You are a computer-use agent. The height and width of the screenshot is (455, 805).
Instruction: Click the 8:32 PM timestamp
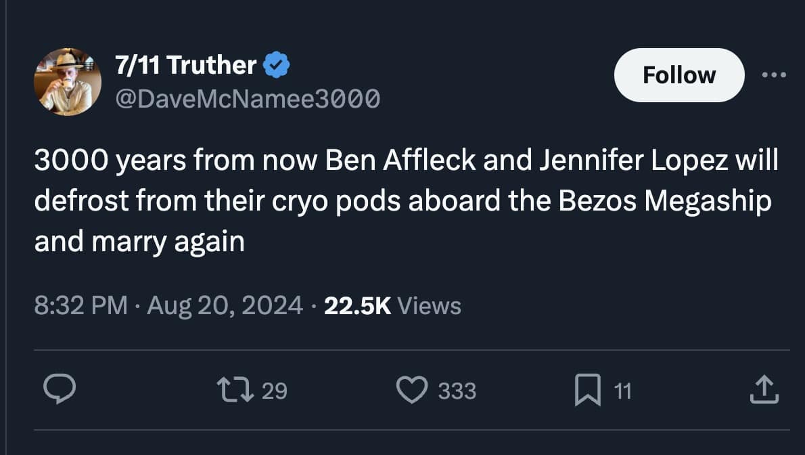coord(80,306)
